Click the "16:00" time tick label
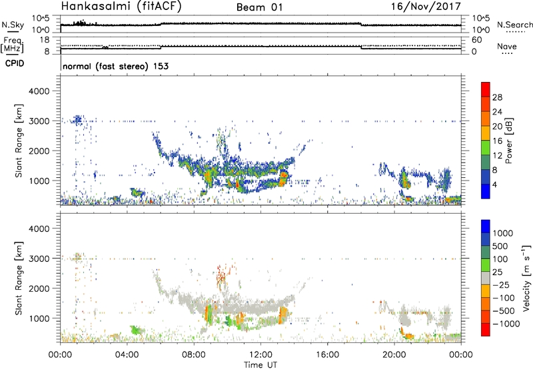533x369 pixels. 327,355
